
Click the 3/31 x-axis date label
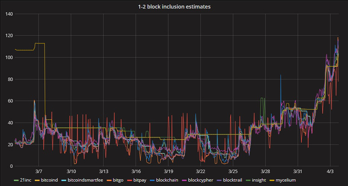point(298,171)
